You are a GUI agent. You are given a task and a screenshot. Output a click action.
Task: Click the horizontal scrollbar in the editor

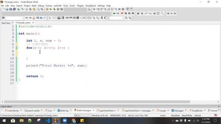(x=97, y=102)
